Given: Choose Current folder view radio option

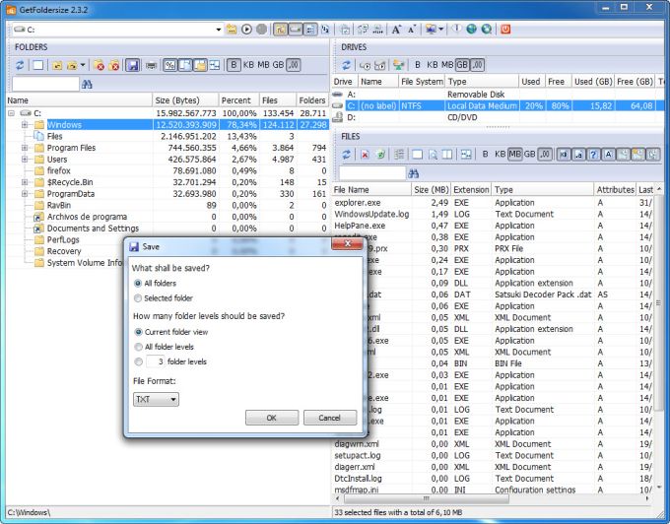Looking at the screenshot, I should pyautogui.click(x=138, y=332).
